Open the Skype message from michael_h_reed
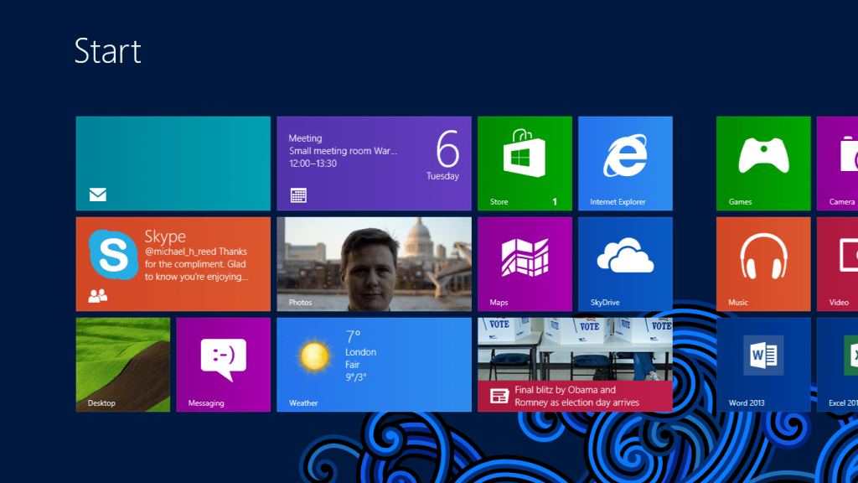Viewport: 858px width, 483px height. (173, 264)
